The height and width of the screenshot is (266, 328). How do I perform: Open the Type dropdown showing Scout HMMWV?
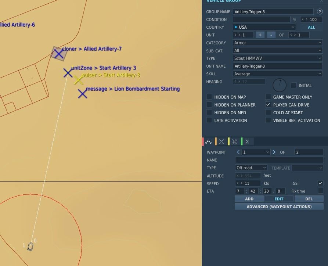pyautogui.click(x=278, y=58)
